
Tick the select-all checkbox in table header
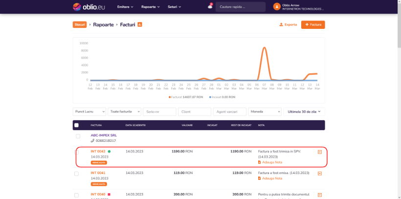(76, 125)
